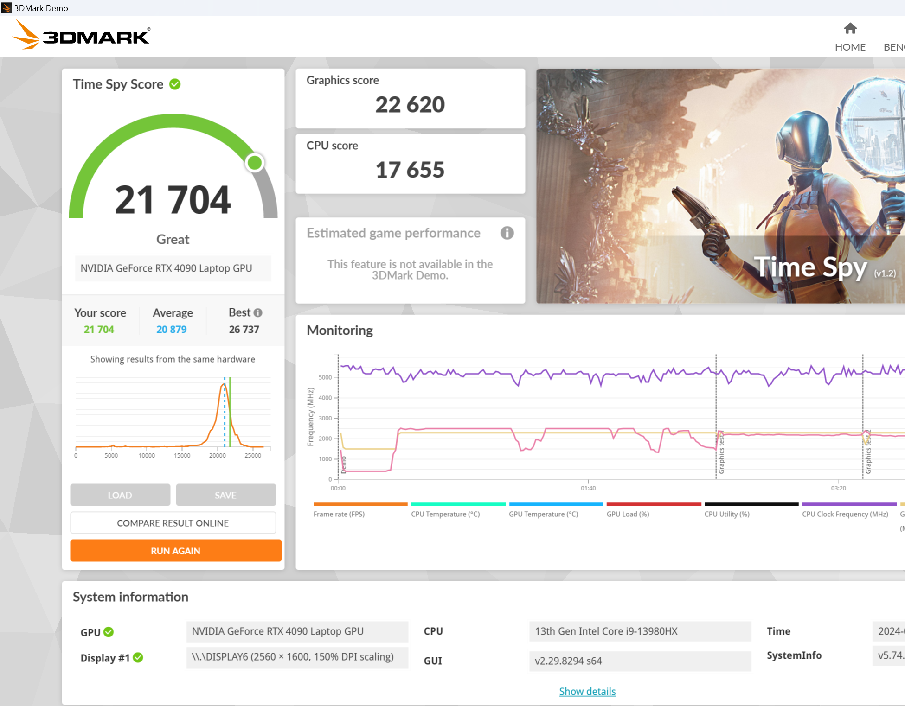Open the BENCHMARKS navigation tab
The width and height of the screenshot is (905, 706).
894,47
